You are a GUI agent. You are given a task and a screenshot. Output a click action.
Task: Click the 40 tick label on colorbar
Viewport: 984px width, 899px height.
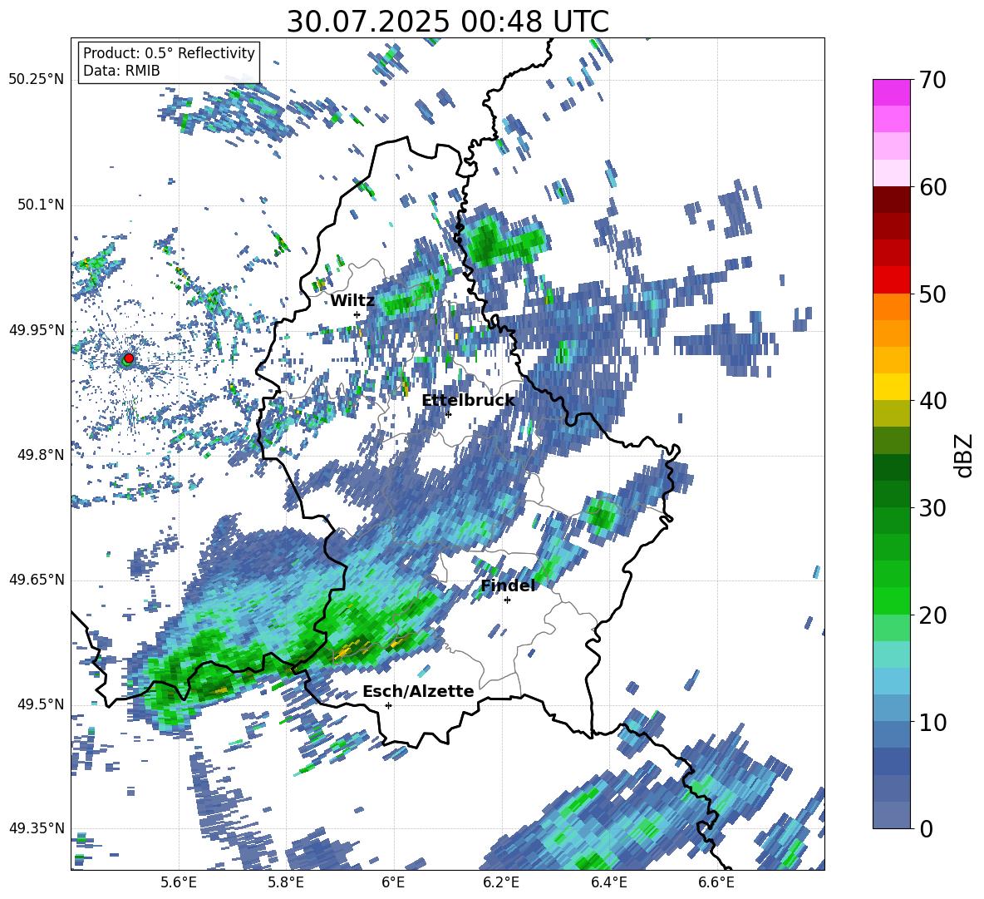[x=932, y=401]
